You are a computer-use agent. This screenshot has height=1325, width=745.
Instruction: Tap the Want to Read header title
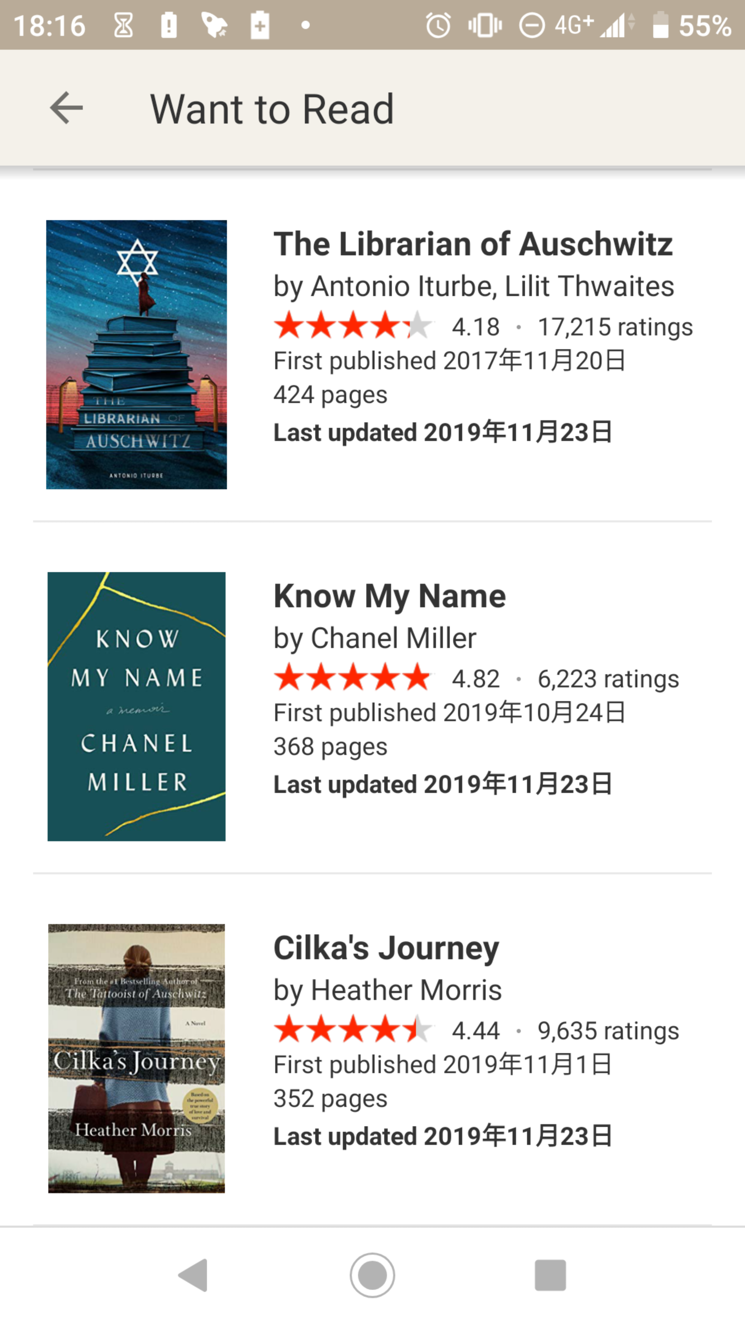click(272, 109)
